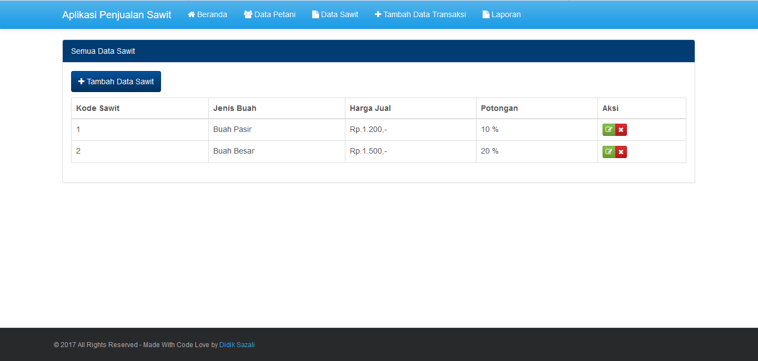Select Tambah Data Transaksi from the navbar
This screenshot has height=361, width=758.
[x=420, y=14]
